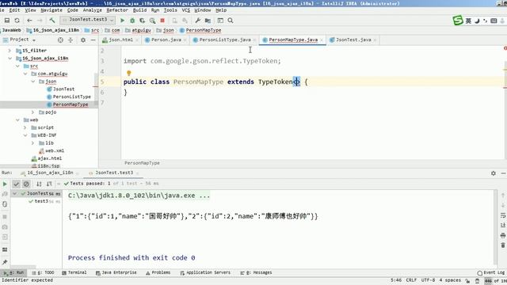Open the VCS menu
The width and height of the screenshot is (507, 285).
(185, 10)
